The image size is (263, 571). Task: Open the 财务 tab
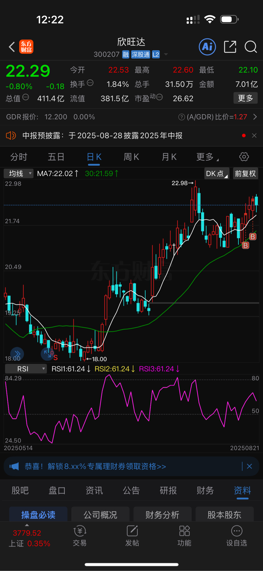click(205, 491)
